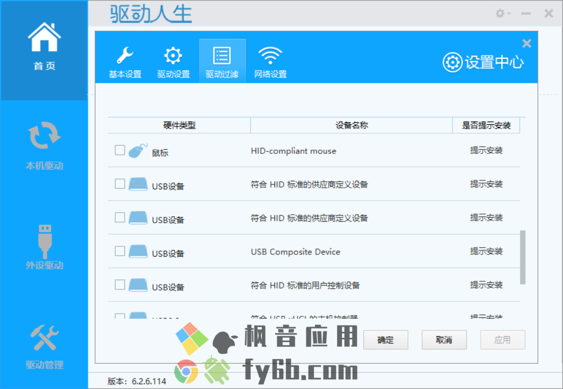Viewport: 563px width, 389px height.
Task: Click the mouse device icon in 鼠标 row
Action: point(138,150)
